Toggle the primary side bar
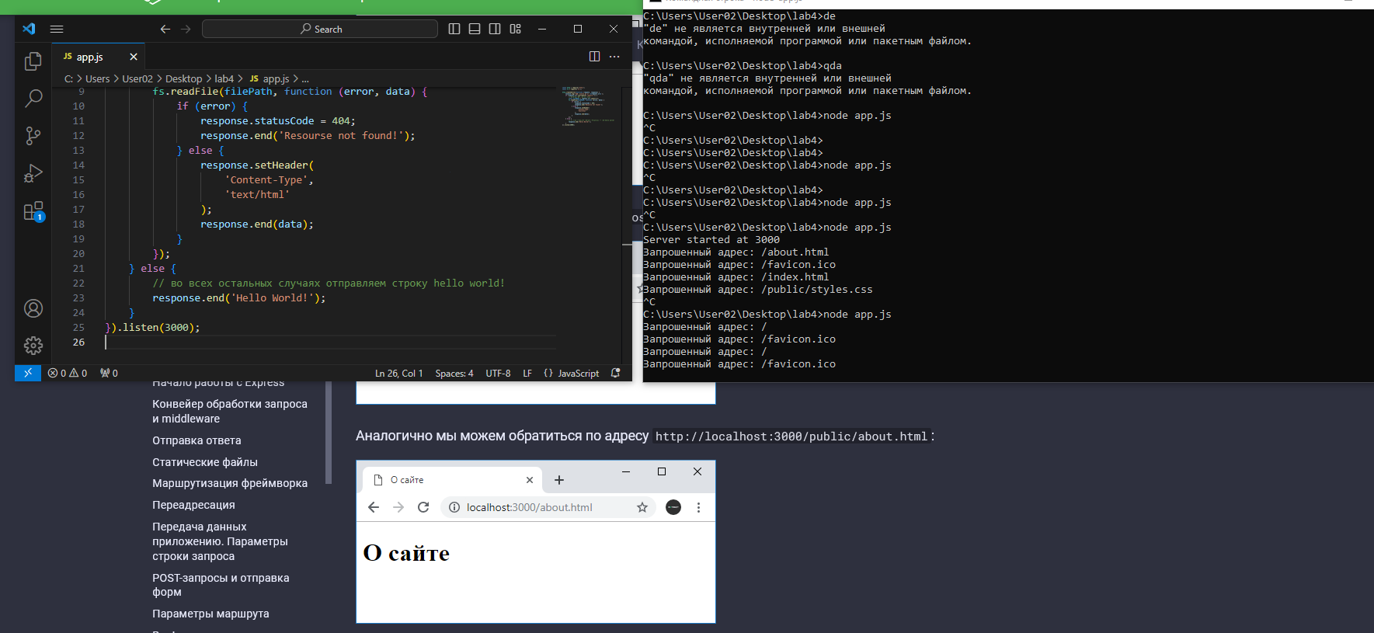The image size is (1374, 633). [x=454, y=29]
